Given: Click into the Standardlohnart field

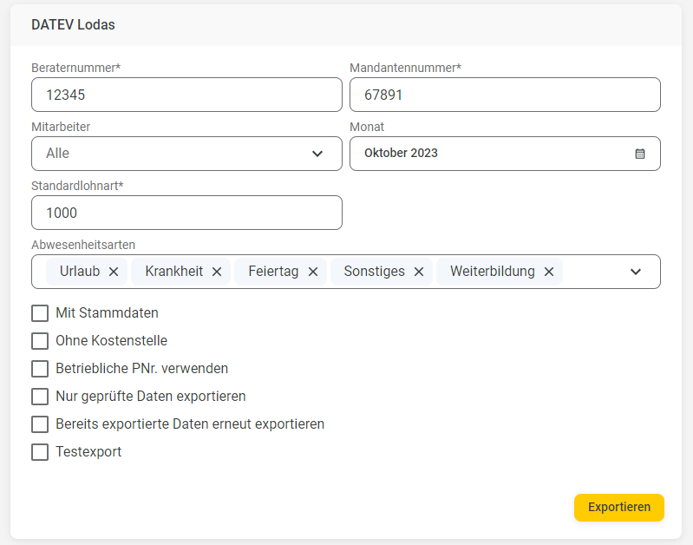Looking at the screenshot, I should [x=187, y=213].
